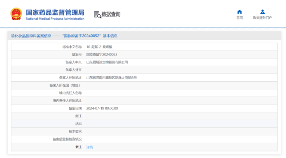Select the 10-羟基-2-癸烯酸 name value

coord(99,47)
